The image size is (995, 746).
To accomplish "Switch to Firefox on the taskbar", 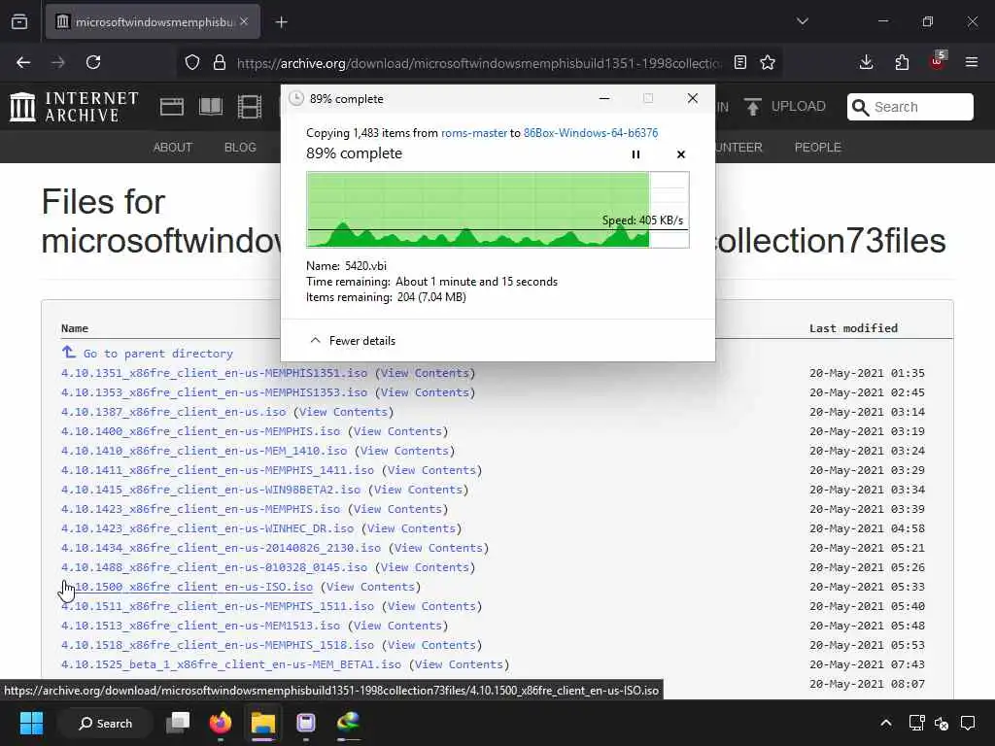I will pyautogui.click(x=221, y=723).
